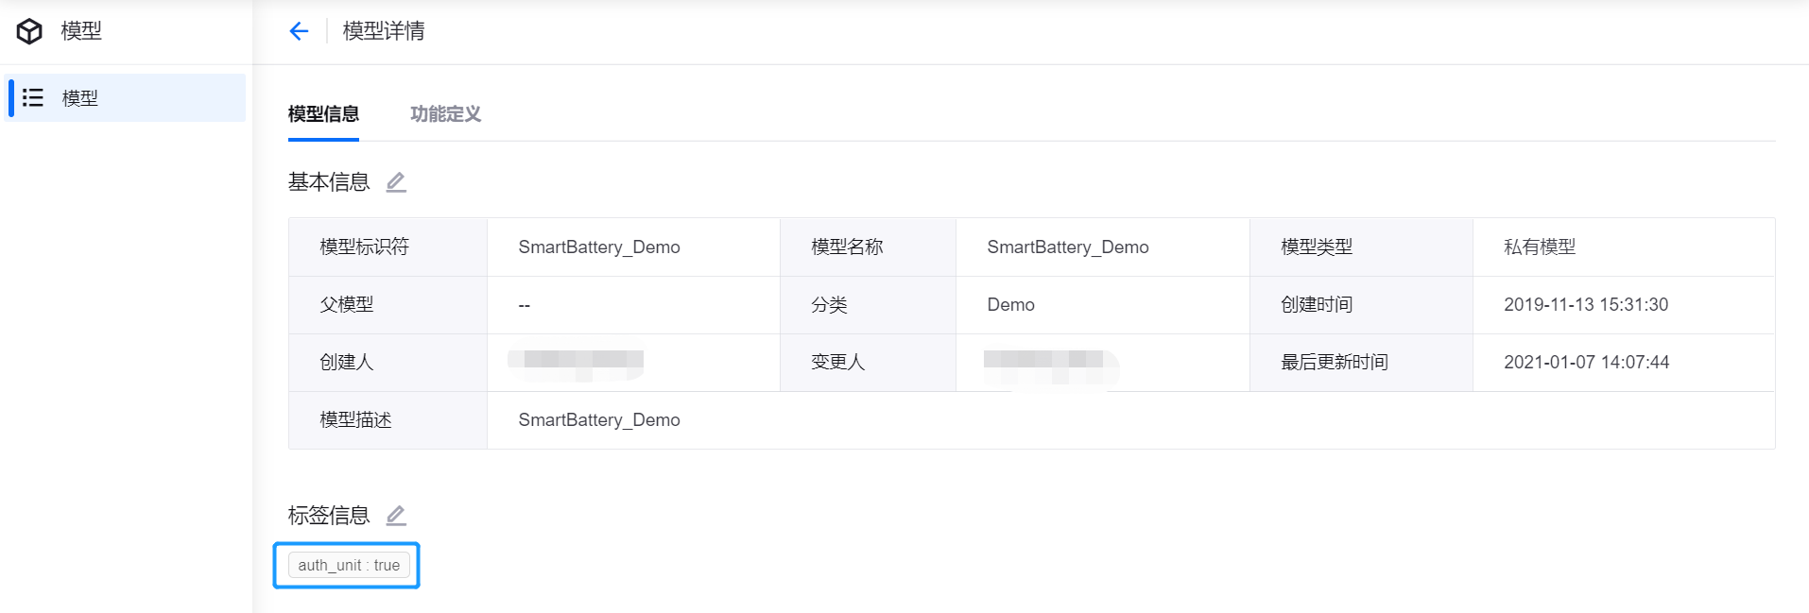
Task: Open the 功能定义 tab
Action: [445, 114]
